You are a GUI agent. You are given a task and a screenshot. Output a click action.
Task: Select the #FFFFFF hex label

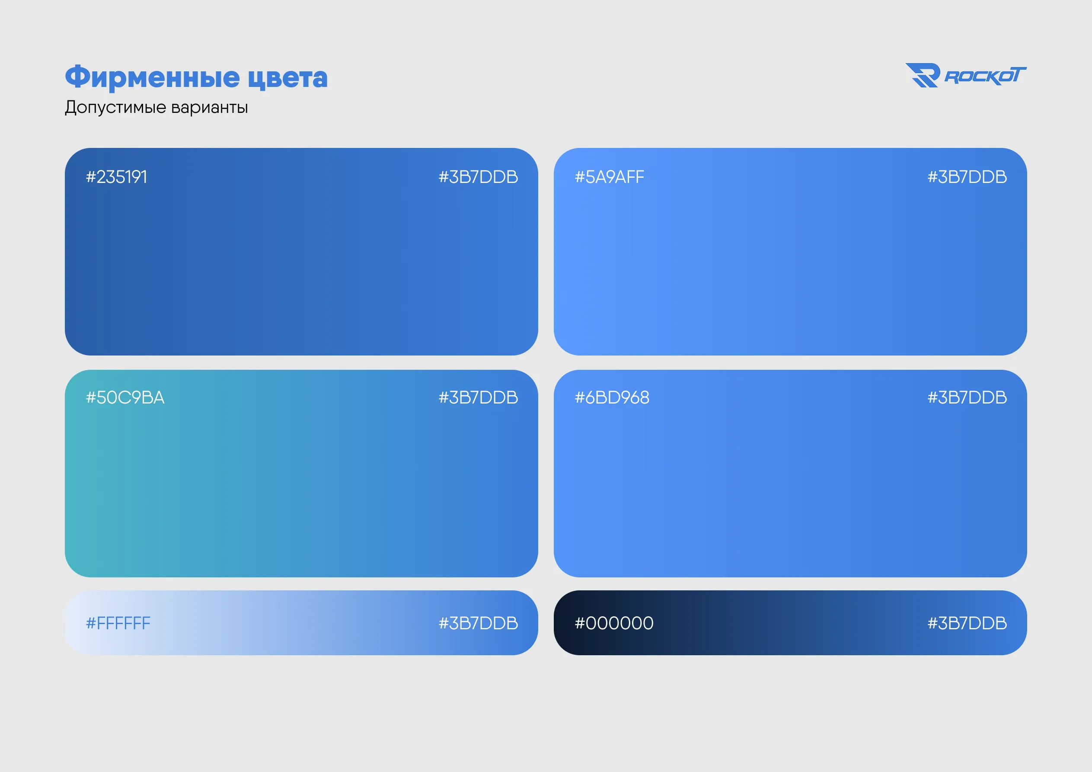tap(118, 623)
